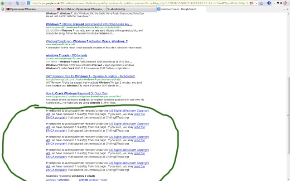
Task: Open first US Digital Millennium Copyright link
Action: point(129,110)
